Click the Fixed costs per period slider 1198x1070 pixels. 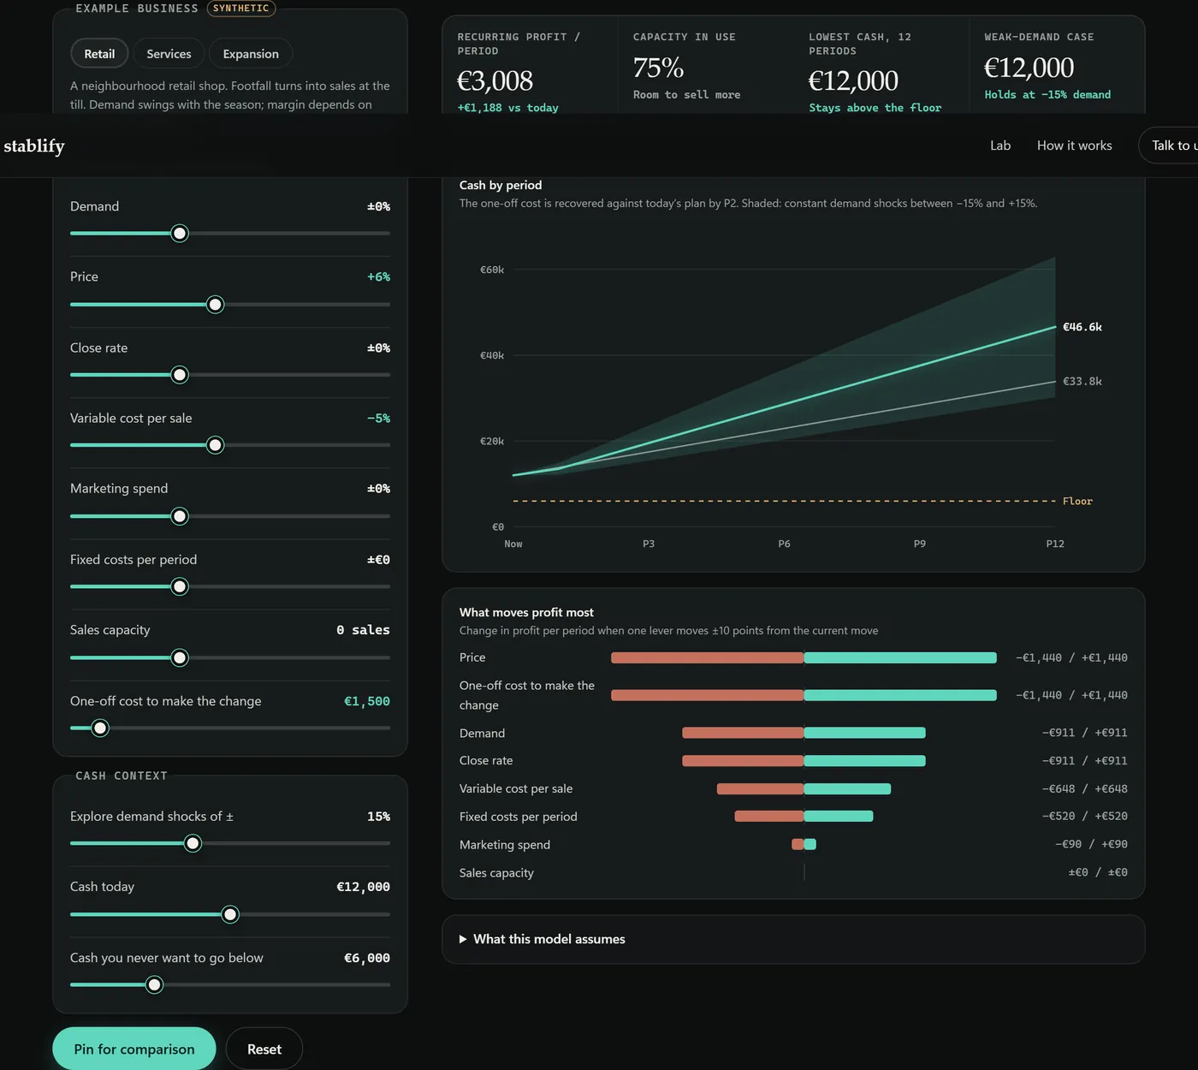coord(230,586)
